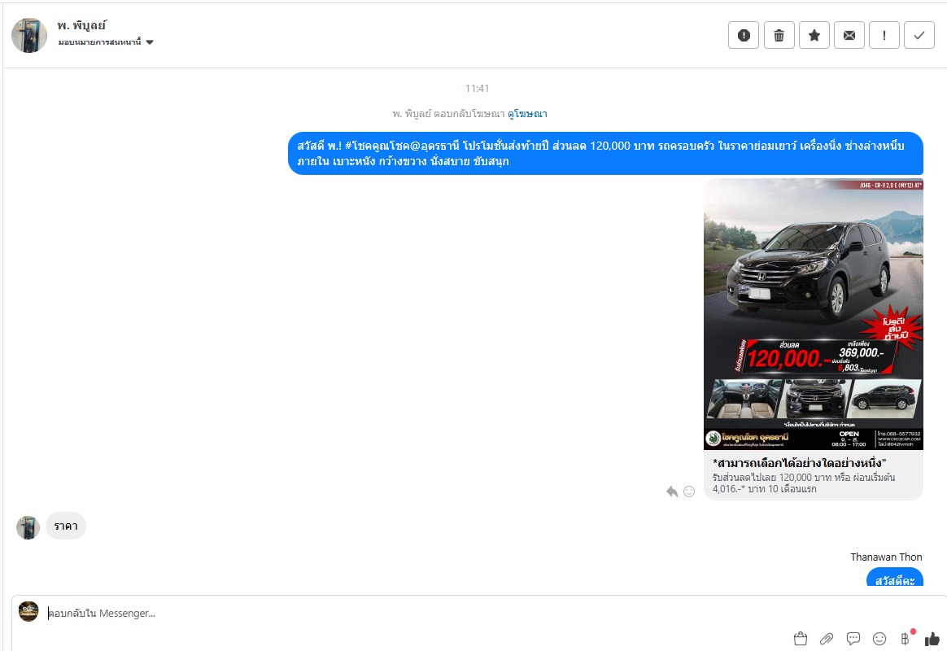Open the ดูโฆษณา link
Viewport: 947px width, 651px height.
[527, 114]
